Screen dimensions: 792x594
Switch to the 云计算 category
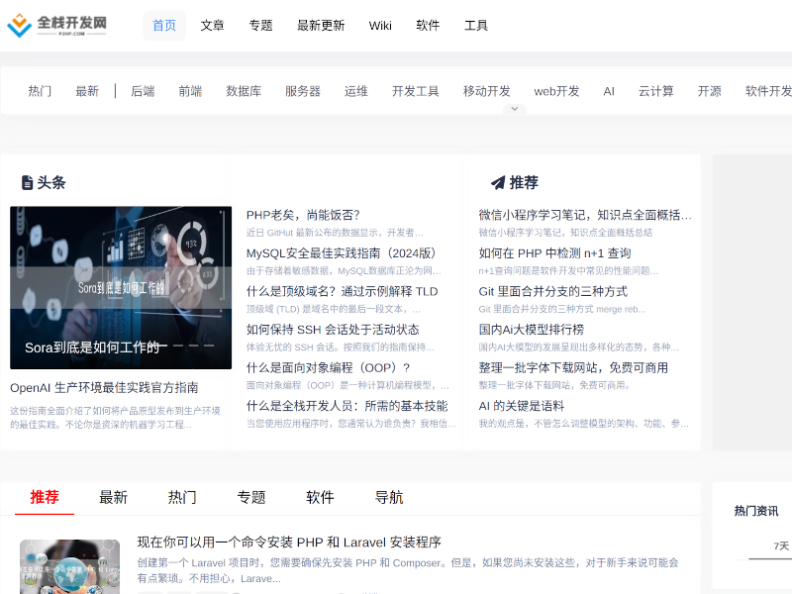click(x=655, y=91)
